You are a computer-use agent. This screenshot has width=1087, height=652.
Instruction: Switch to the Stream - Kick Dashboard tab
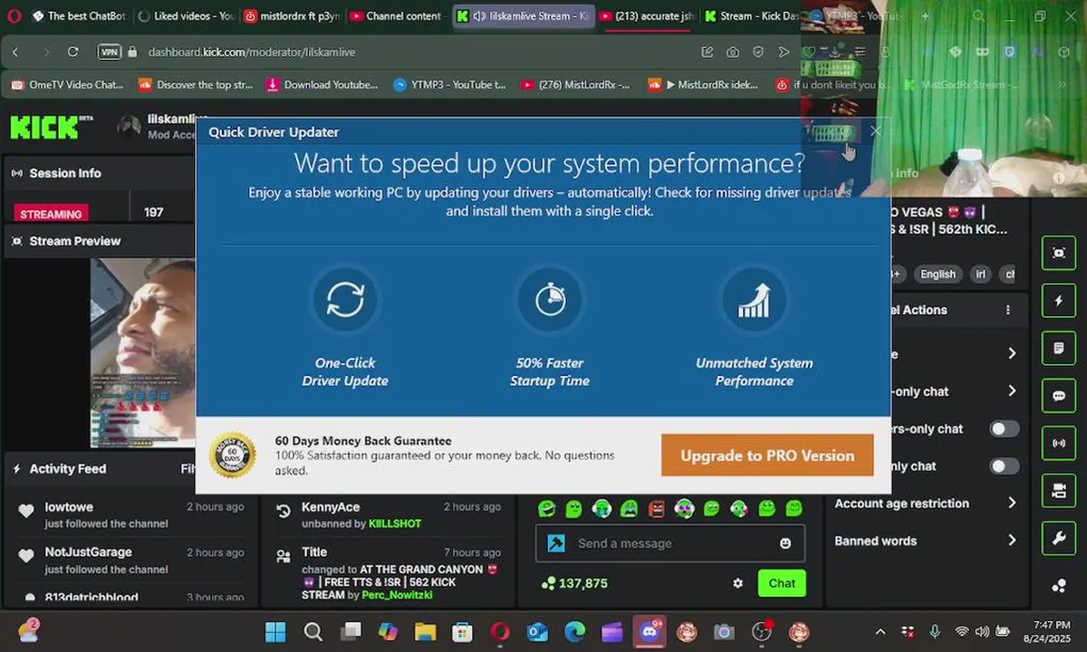752,16
